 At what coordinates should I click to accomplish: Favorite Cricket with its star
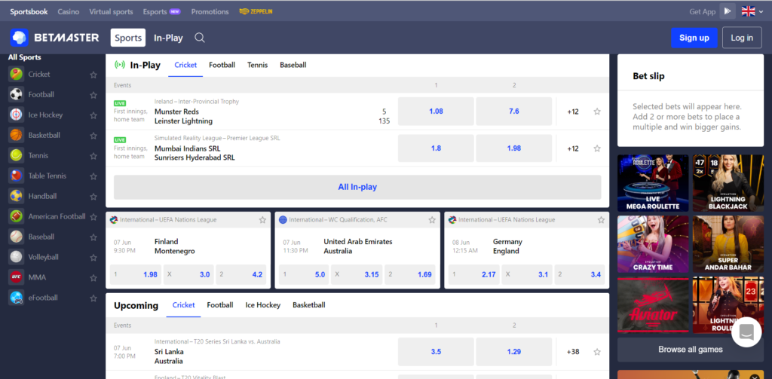point(93,75)
